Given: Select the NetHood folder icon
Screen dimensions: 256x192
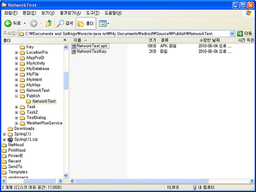Looking at the screenshot, I should click(x=4, y=145).
